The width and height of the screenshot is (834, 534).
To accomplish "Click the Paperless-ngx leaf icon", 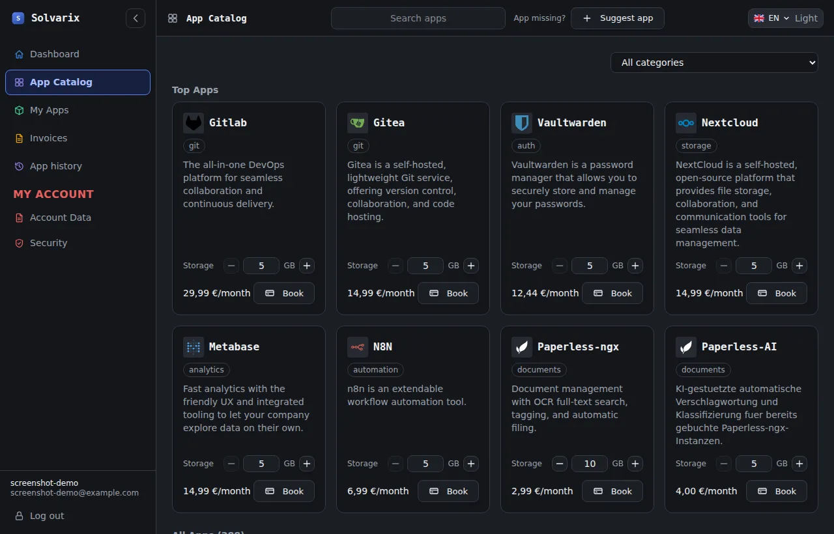I will [x=522, y=346].
